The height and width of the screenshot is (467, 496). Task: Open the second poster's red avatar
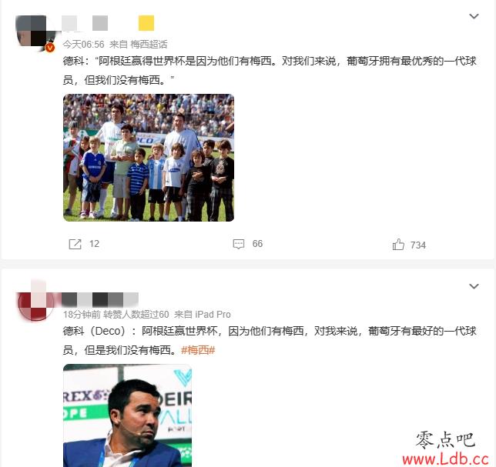[x=35, y=302]
